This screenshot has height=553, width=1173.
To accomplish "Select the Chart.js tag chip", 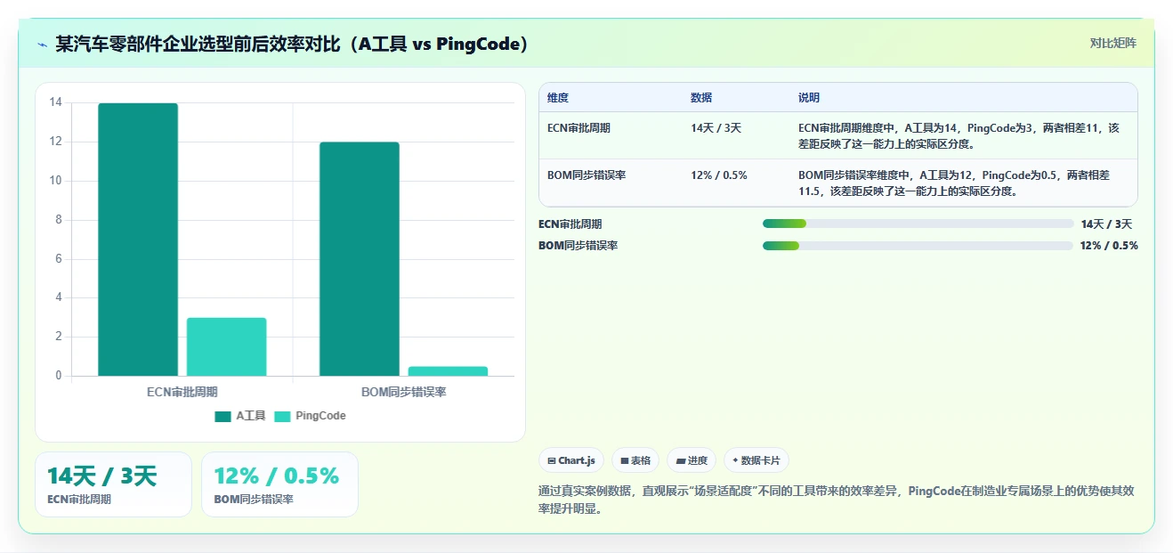I will click(x=571, y=460).
